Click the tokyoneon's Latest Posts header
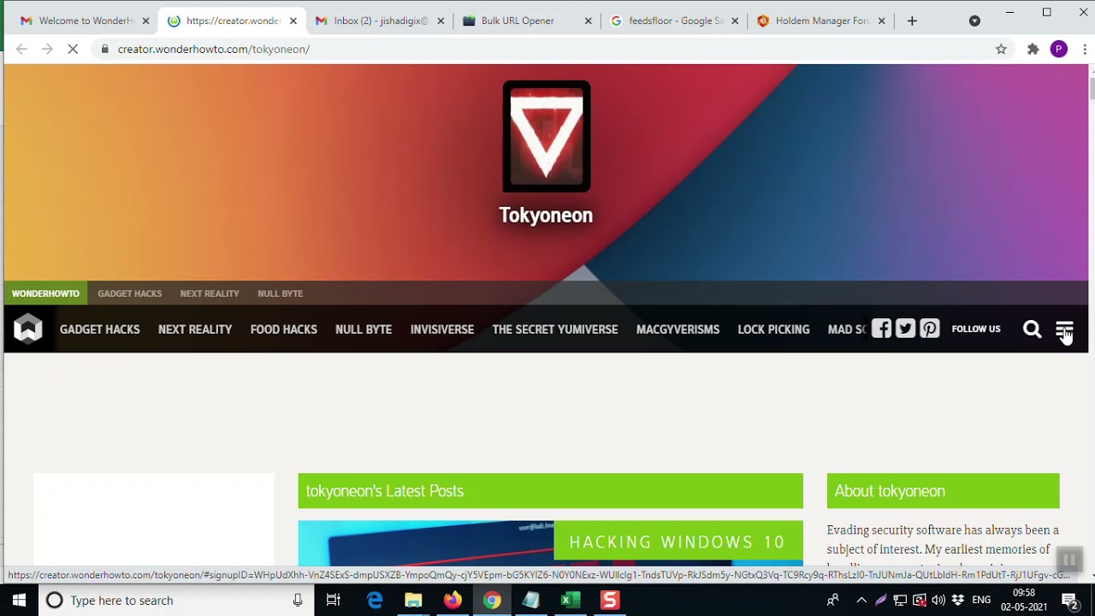 click(x=550, y=491)
